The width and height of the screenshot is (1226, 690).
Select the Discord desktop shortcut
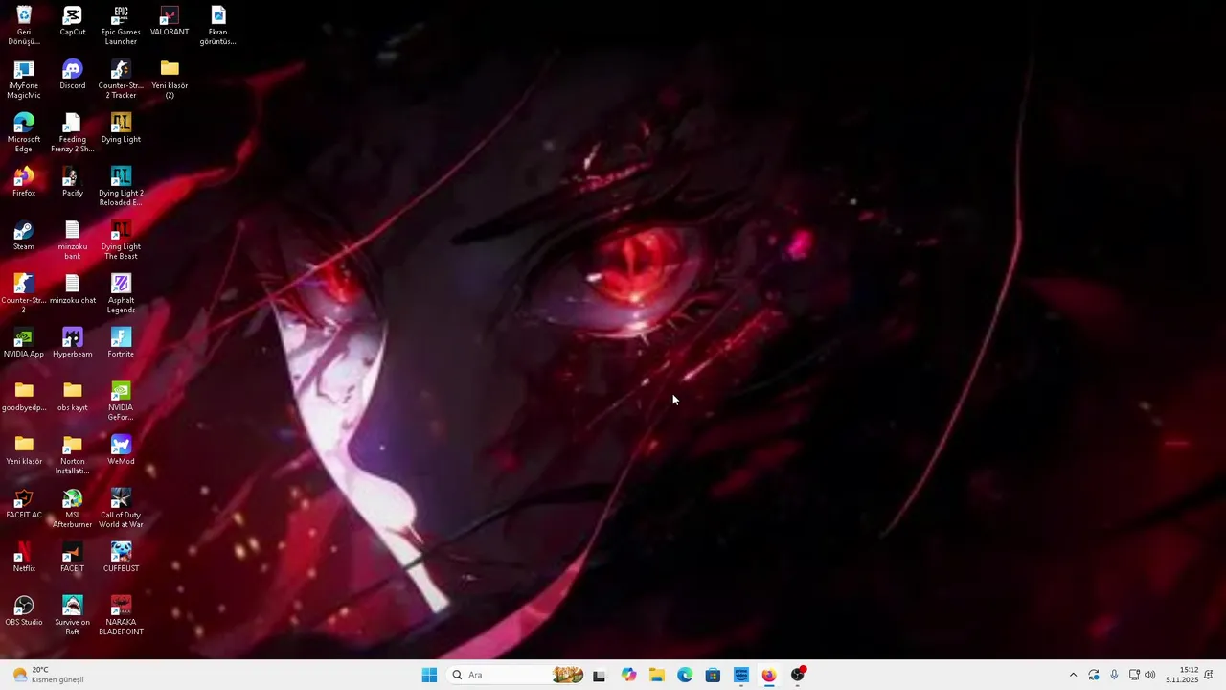pos(73,75)
